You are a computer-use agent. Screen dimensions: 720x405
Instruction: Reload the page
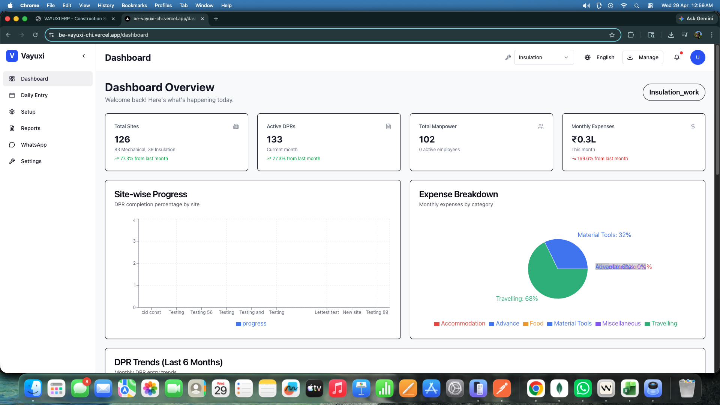35,35
